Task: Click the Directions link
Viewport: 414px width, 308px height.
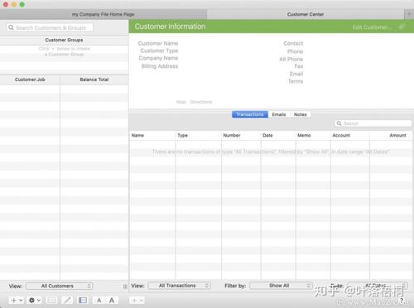Action: click(201, 102)
